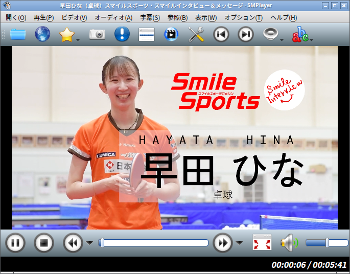Maximize the SMPlayer window
The width and height of the screenshot is (350, 274).
click(x=335, y=6)
